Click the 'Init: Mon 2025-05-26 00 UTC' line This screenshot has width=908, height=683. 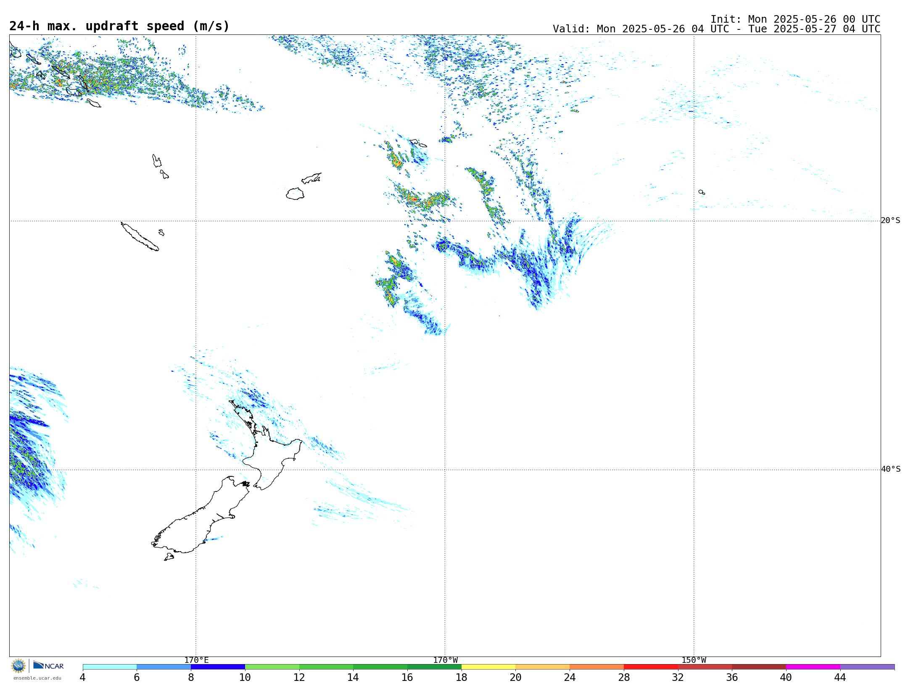point(795,19)
